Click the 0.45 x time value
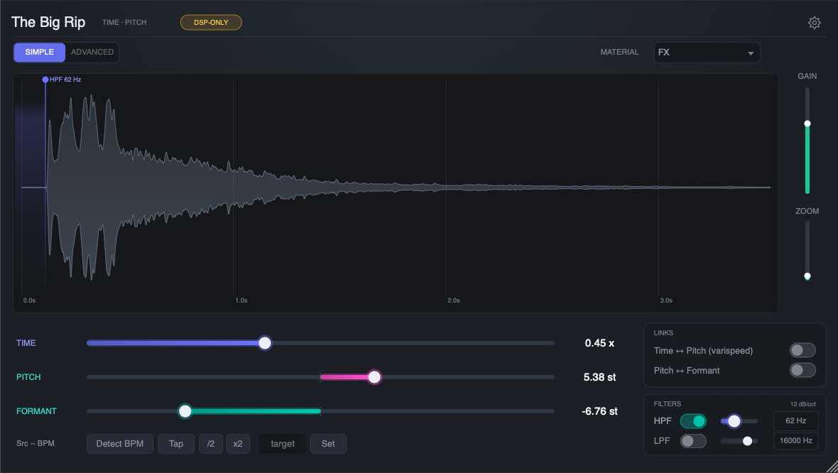 pos(600,343)
